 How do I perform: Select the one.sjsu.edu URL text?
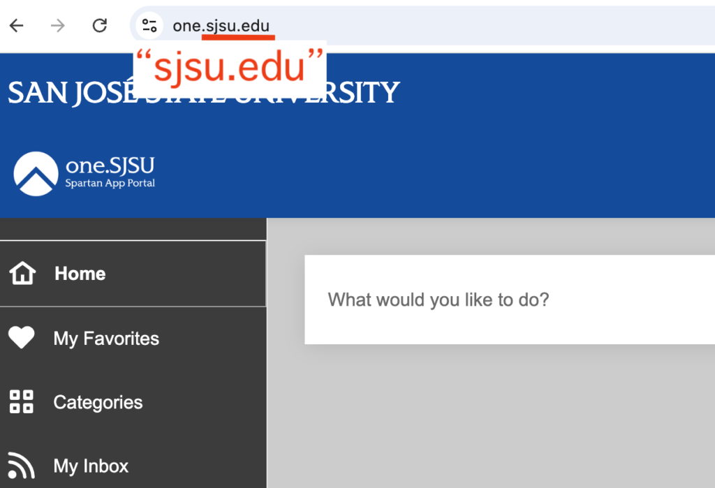[x=221, y=26]
